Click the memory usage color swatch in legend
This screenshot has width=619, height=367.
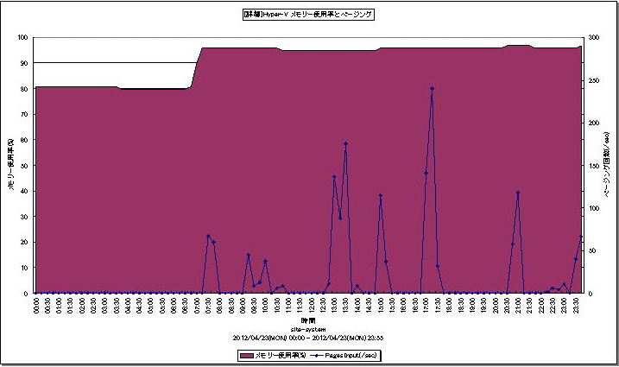[x=247, y=356]
